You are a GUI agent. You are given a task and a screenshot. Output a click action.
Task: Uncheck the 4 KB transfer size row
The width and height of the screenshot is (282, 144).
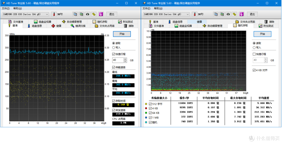tap(150, 109)
